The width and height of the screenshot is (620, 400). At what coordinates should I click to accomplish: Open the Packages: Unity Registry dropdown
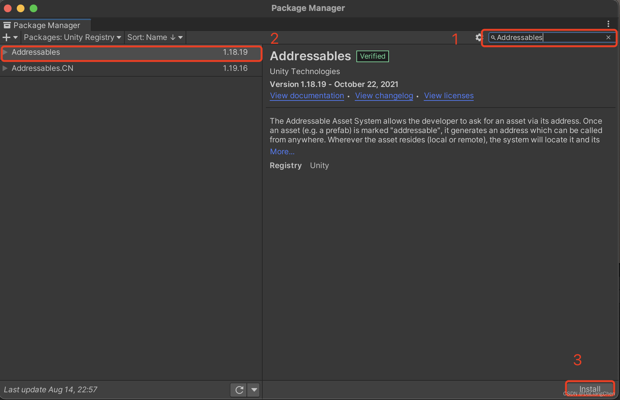[73, 37]
